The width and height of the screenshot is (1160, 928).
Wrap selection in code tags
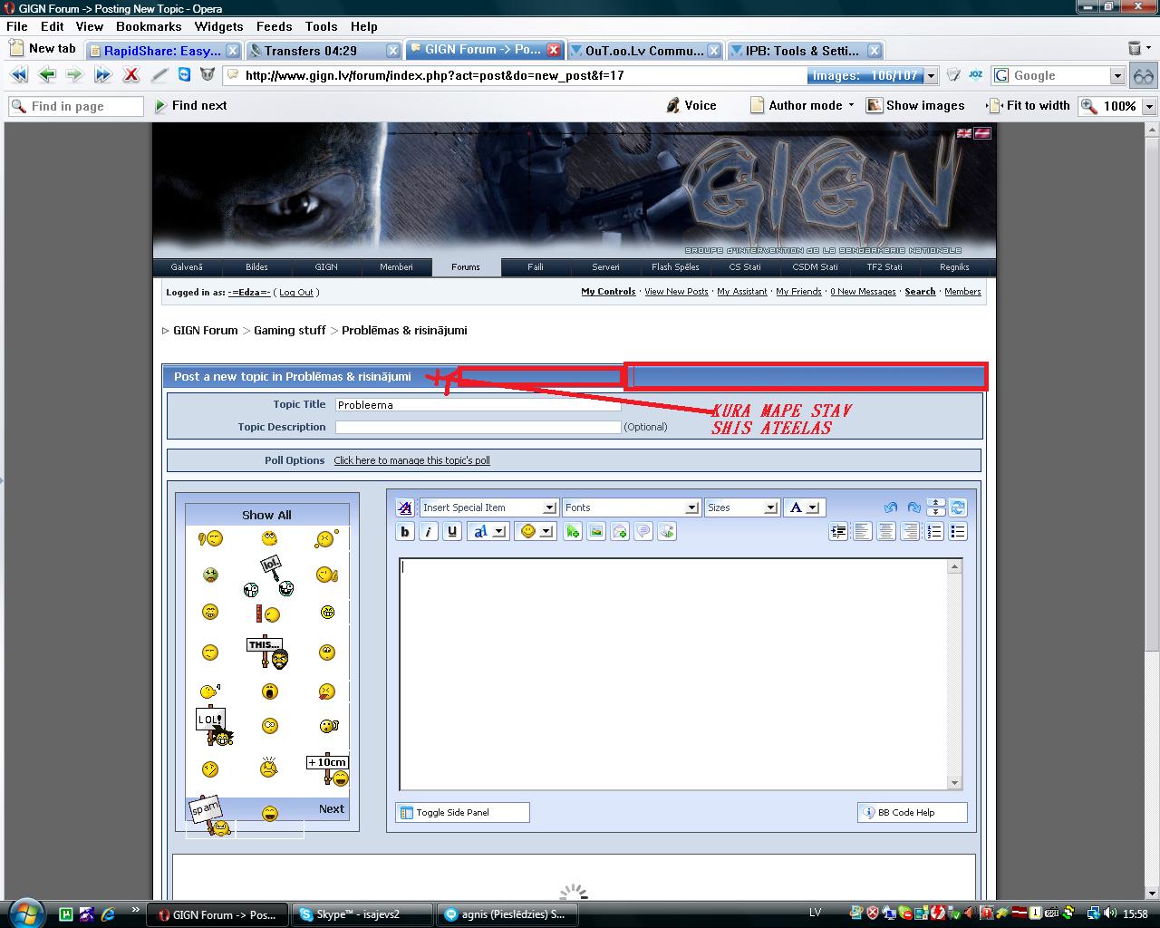(x=667, y=532)
